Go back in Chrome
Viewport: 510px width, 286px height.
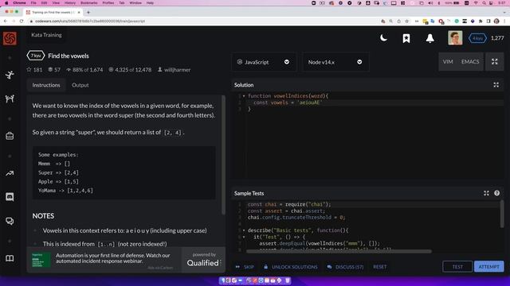[6, 21]
